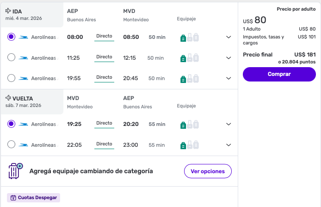Expand details for the 08:00 flight
Screen dimensions: 321x207
coord(228,38)
